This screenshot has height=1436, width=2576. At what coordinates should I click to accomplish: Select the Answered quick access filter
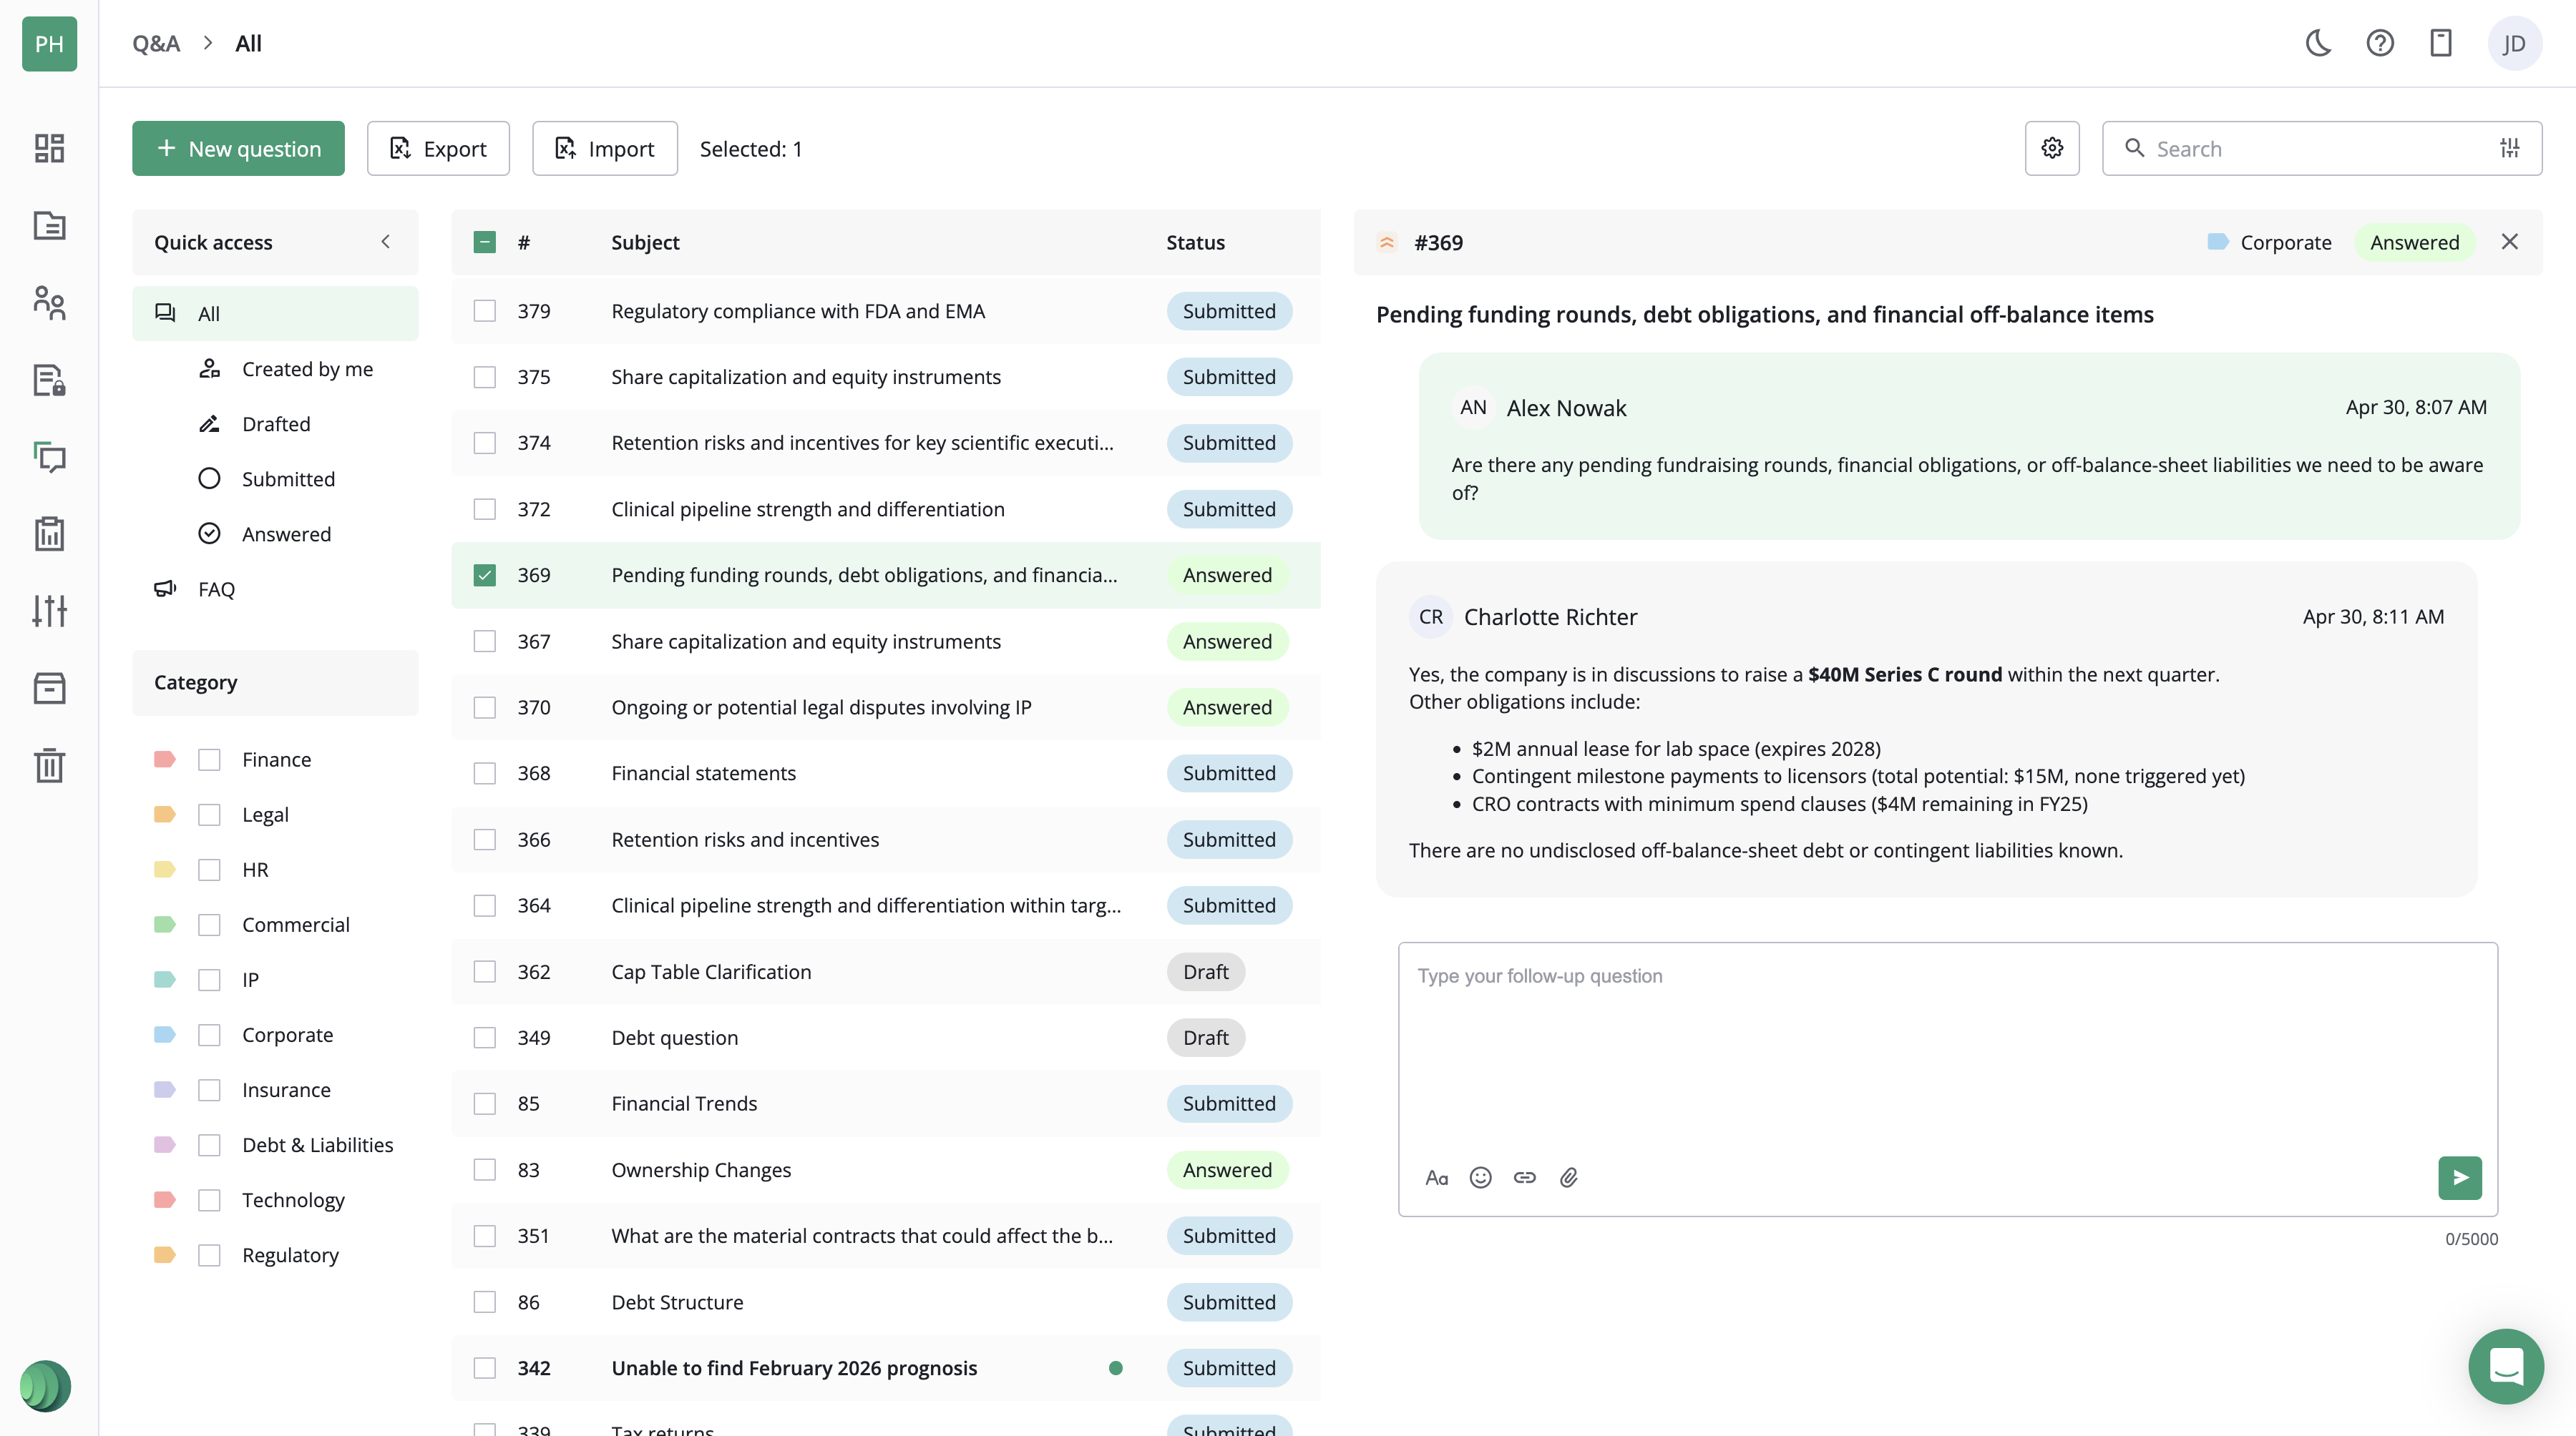point(286,533)
